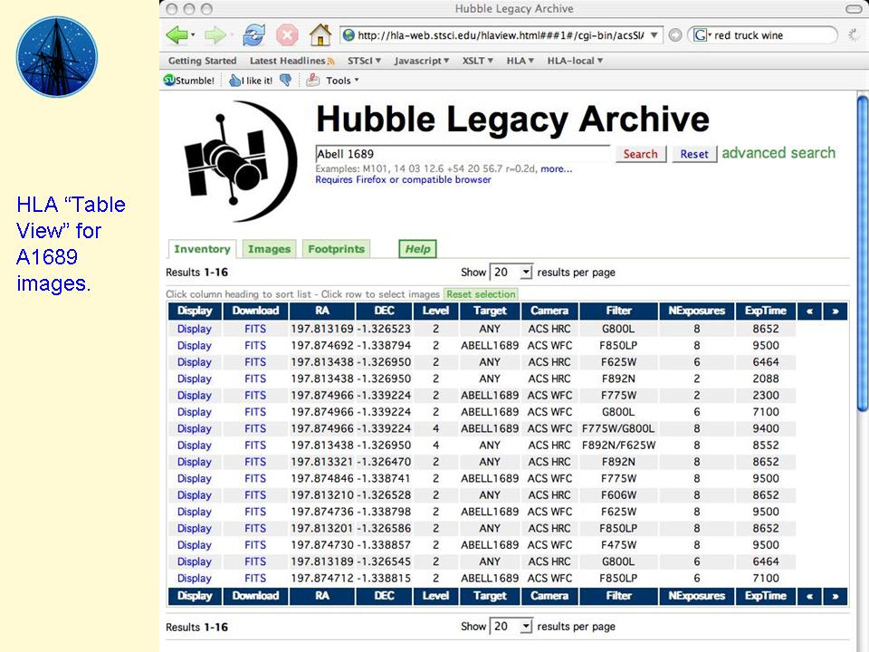
Task: Click the next columns » table arrow
Action: 835,311
